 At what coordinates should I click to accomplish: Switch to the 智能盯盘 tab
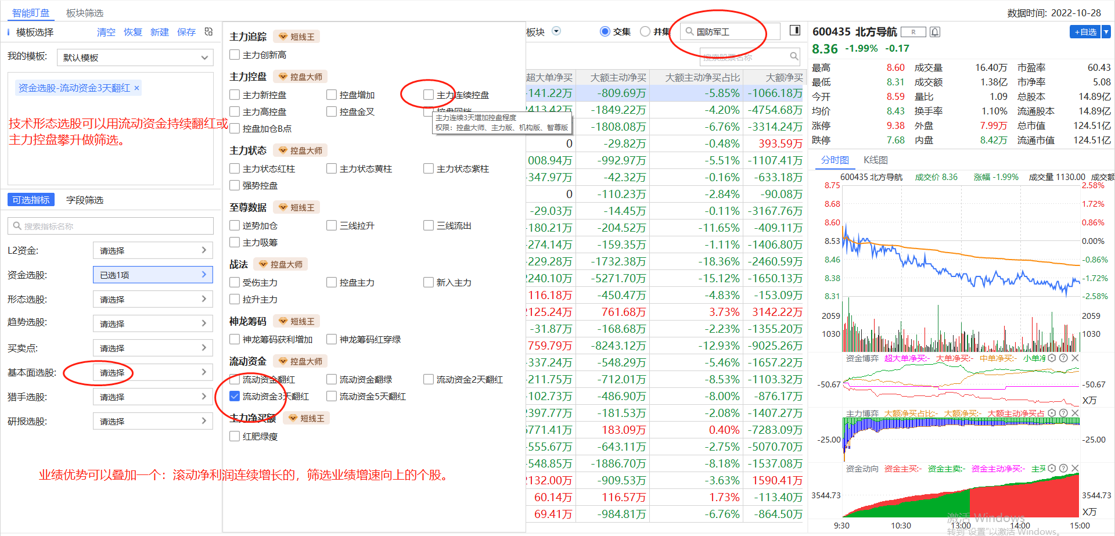31,13
